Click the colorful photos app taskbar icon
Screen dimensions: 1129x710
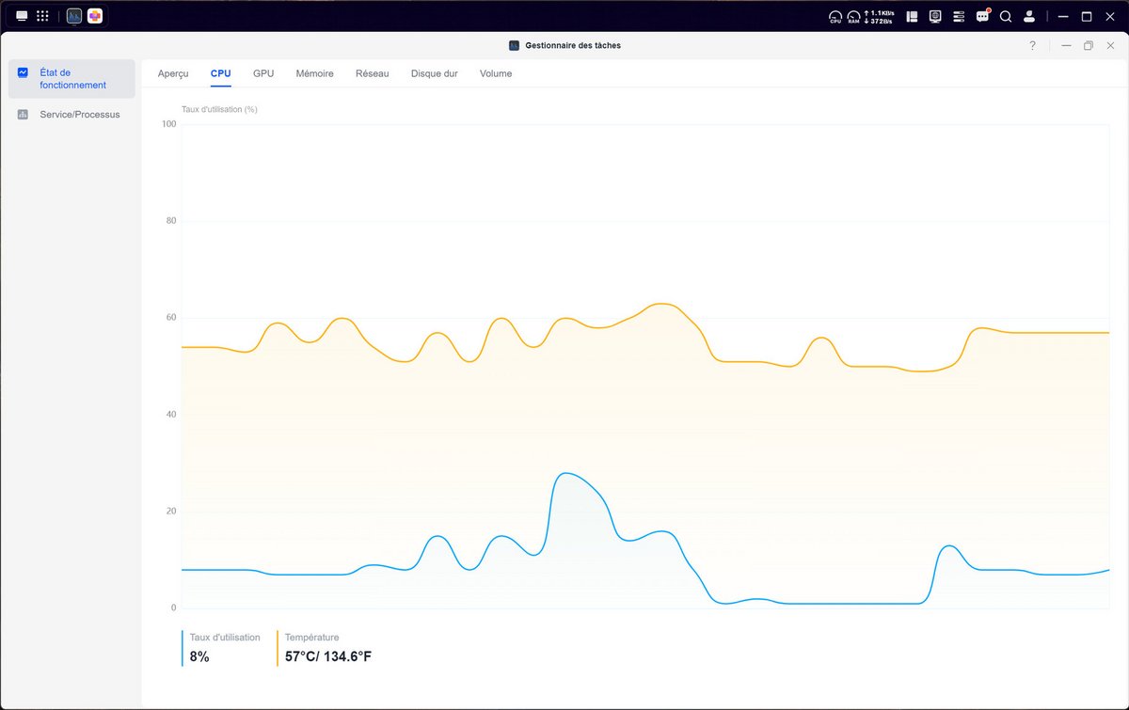[x=95, y=16]
